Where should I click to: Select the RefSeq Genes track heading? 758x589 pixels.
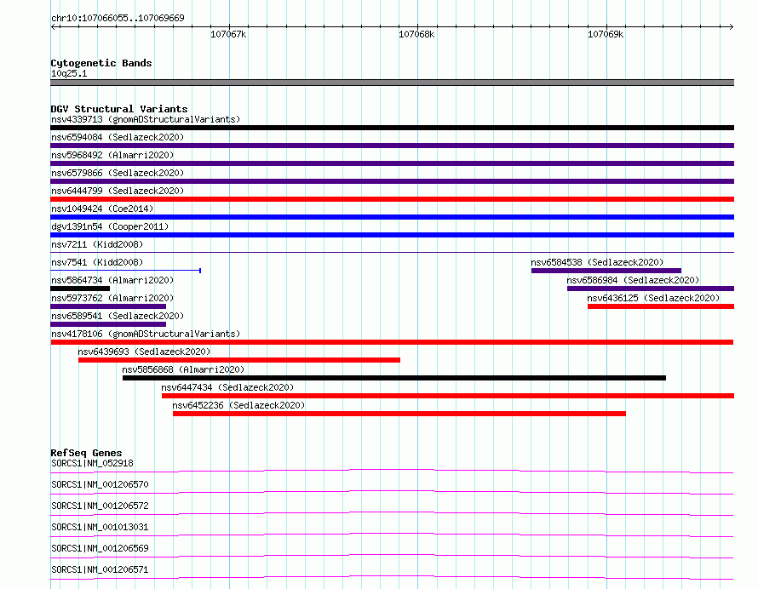tap(86, 453)
